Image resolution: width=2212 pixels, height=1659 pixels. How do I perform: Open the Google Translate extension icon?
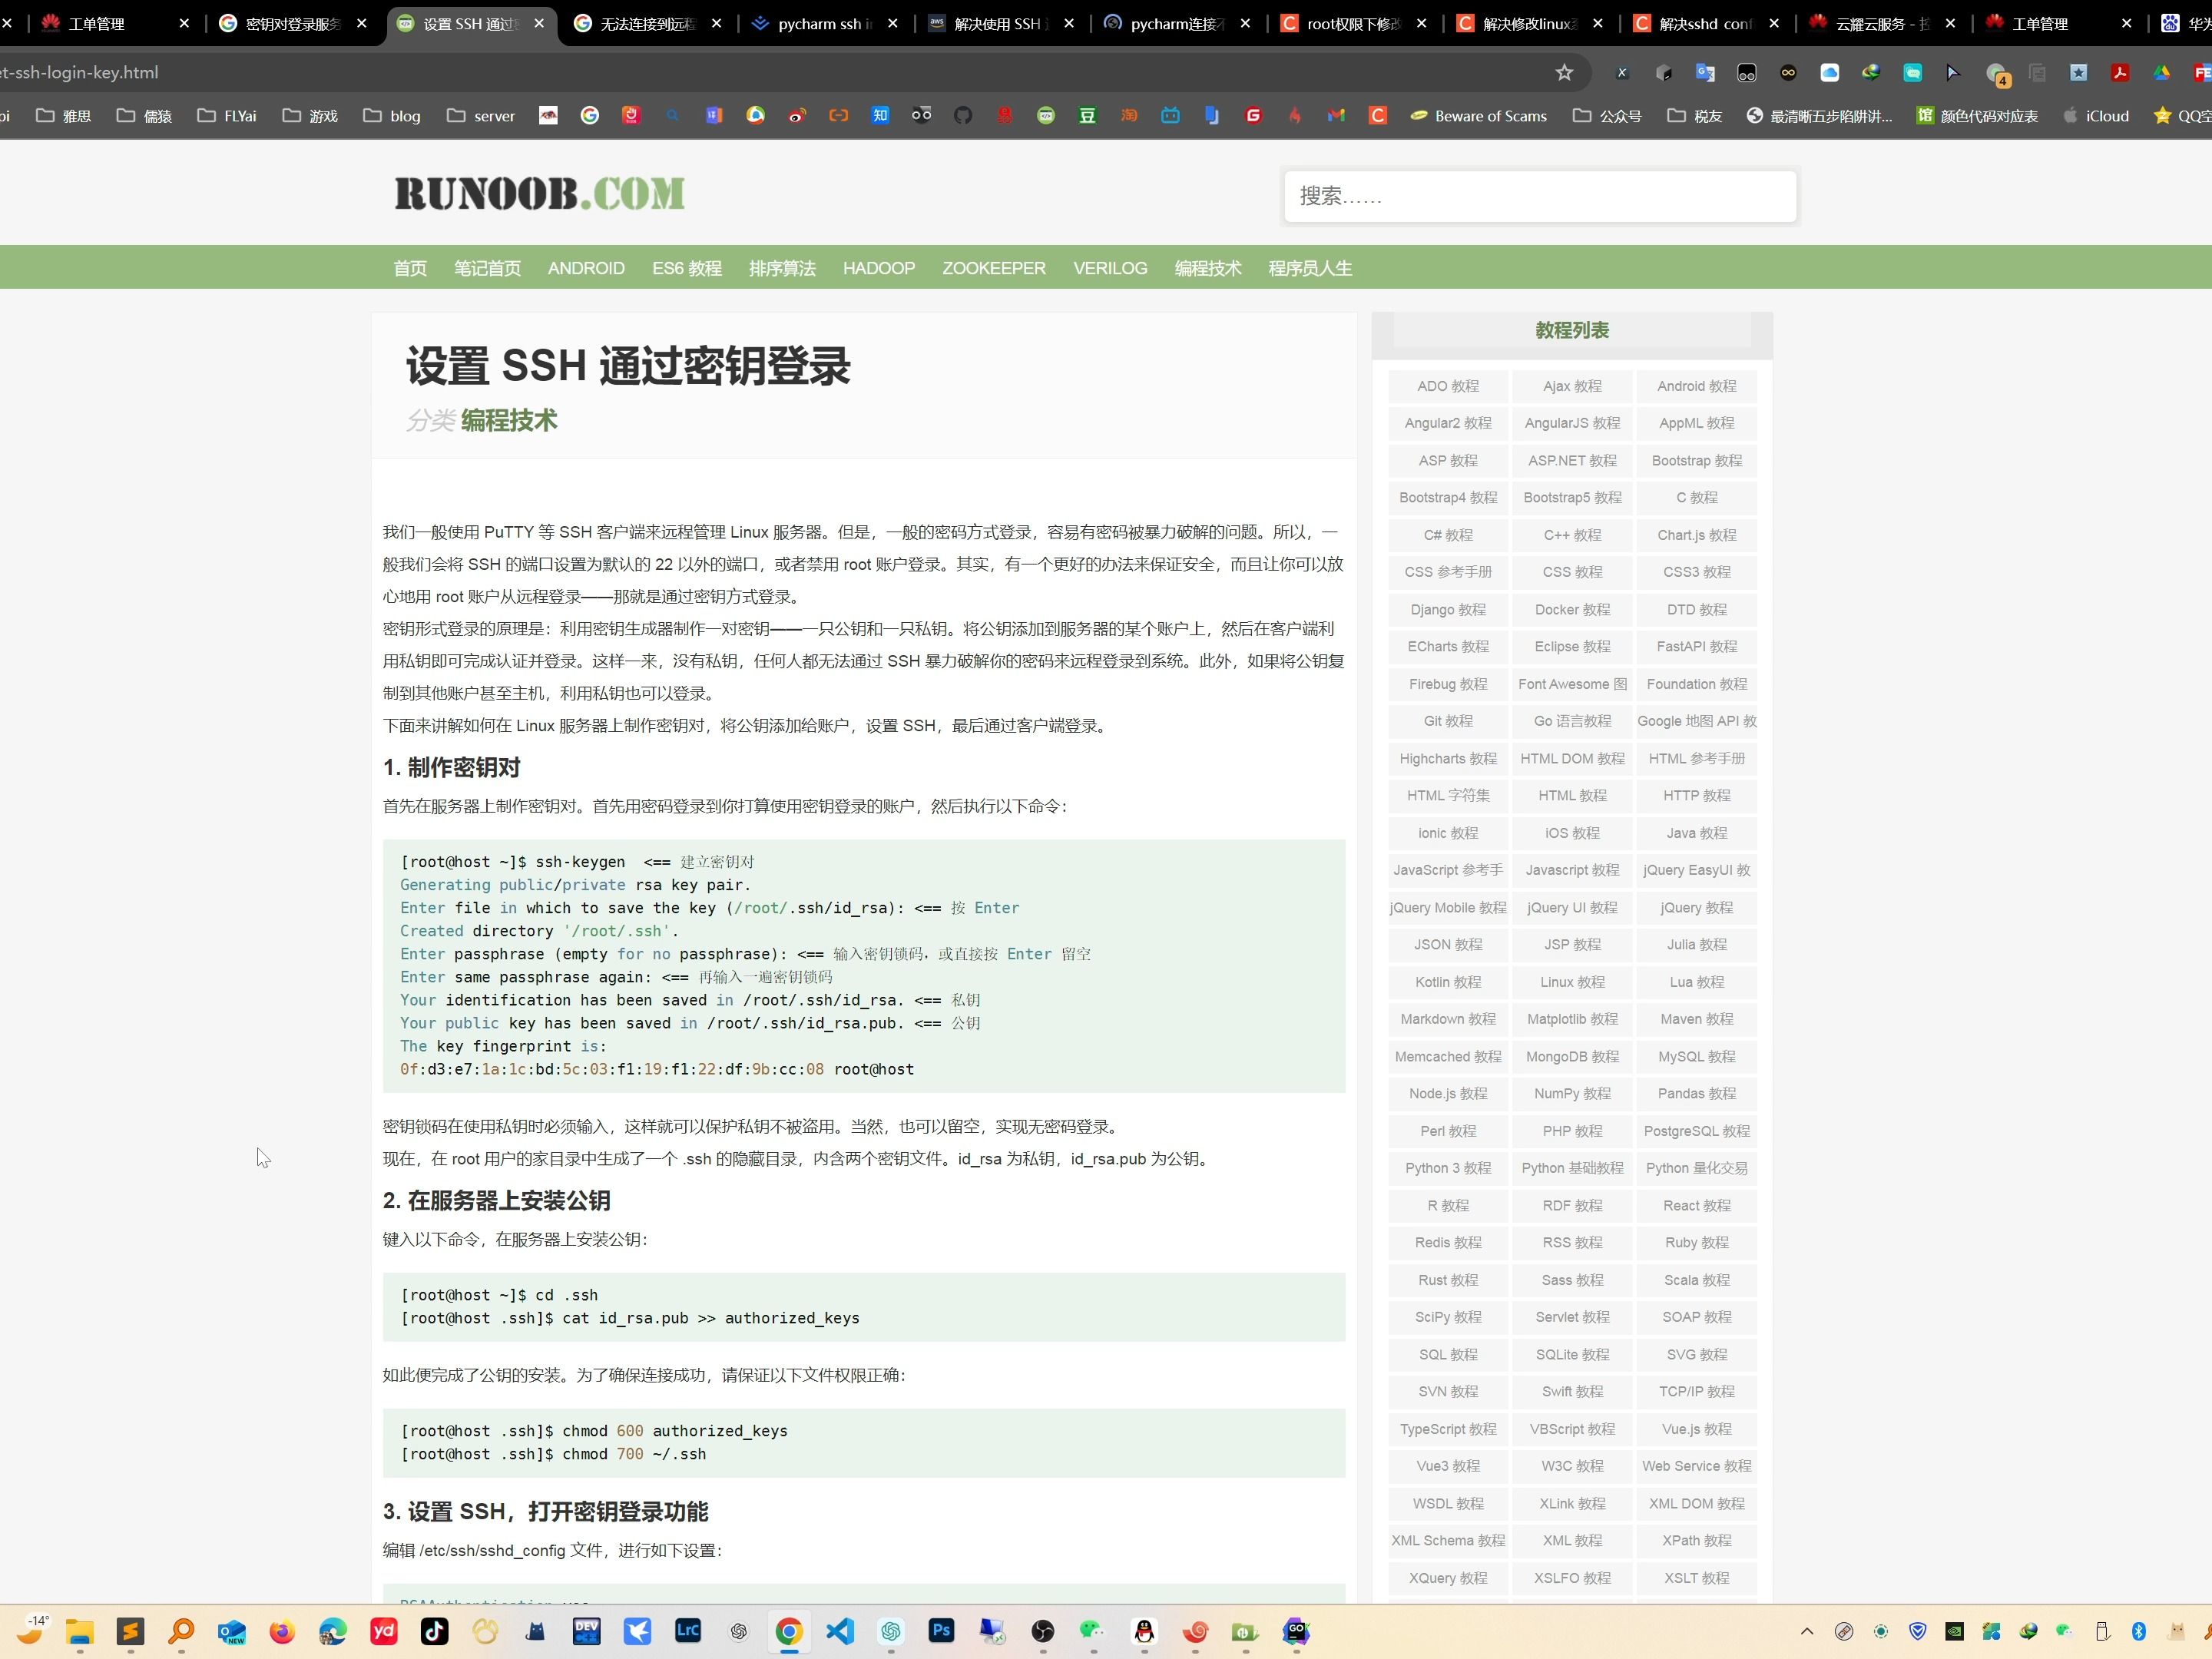[x=1705, y=72]
